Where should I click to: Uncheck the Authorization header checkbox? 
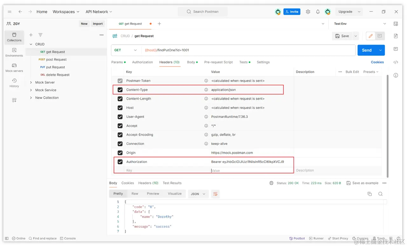click(x=120, y=162)
